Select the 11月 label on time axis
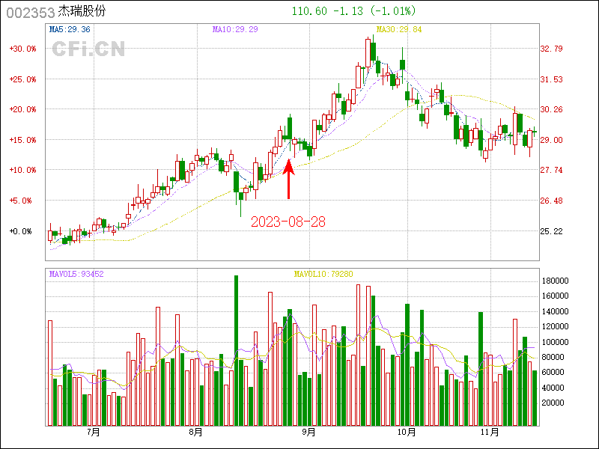 pos(489,432)
